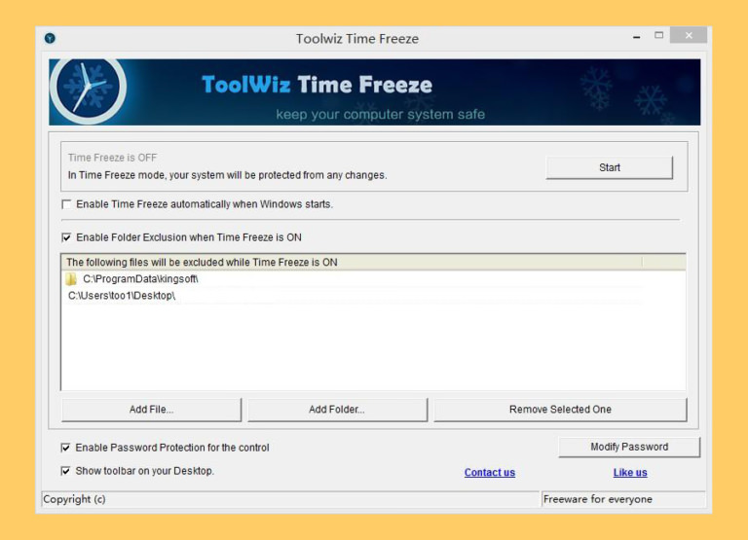This screenshot has width=748, height=540.
Task: Click the Time Freeze is OFF status text
Action: tap(112, 158)
